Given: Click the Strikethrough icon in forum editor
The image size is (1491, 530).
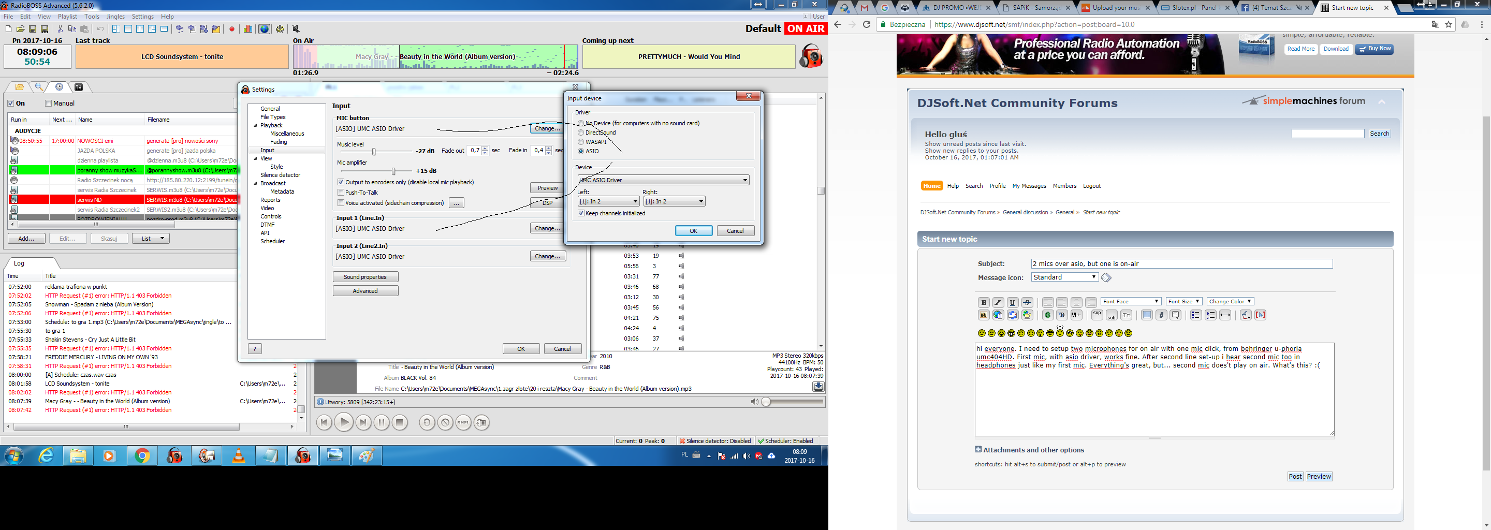Looking at the screenshot, I should click(x=1027, y=302).
